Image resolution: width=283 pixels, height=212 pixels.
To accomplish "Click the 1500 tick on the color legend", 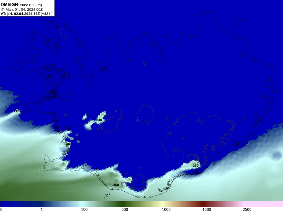I will [207, 209].
